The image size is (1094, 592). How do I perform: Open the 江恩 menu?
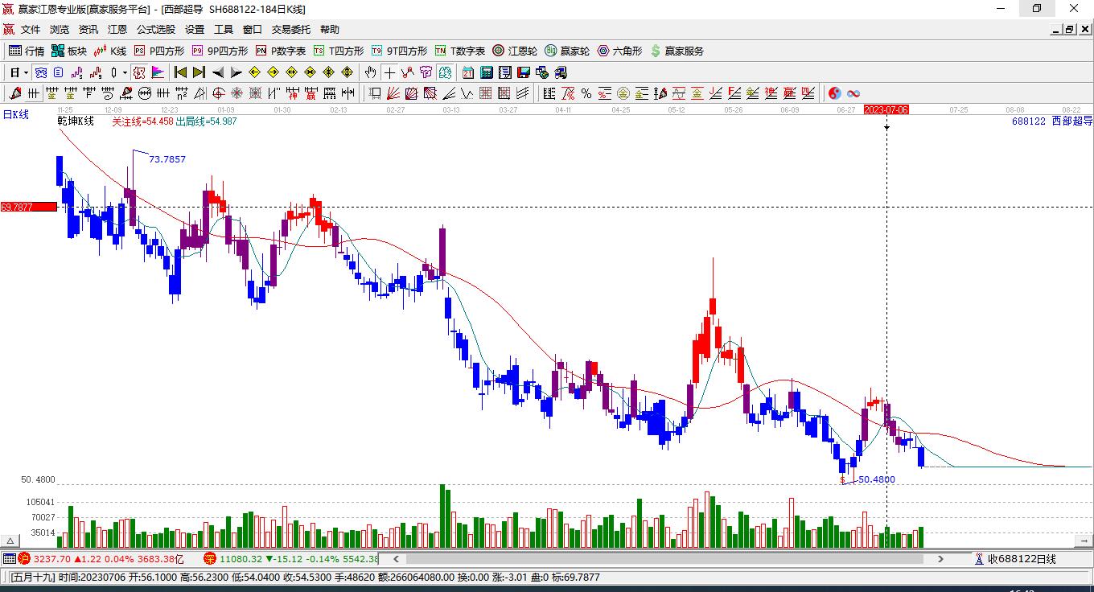tap(117, 30)
